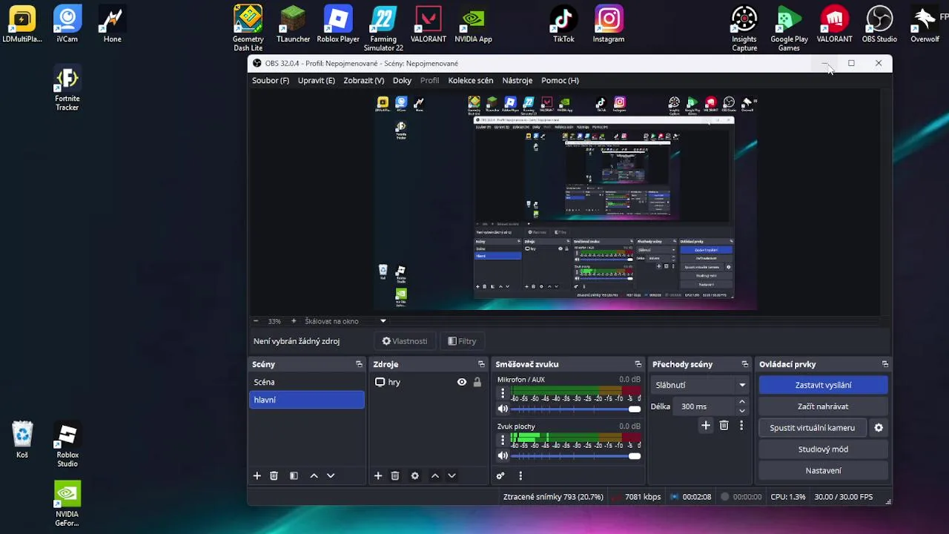Open the Soubor (F) menu
Image resolution: width=949 pixels, height=534 pixels.
coord(271,80)
